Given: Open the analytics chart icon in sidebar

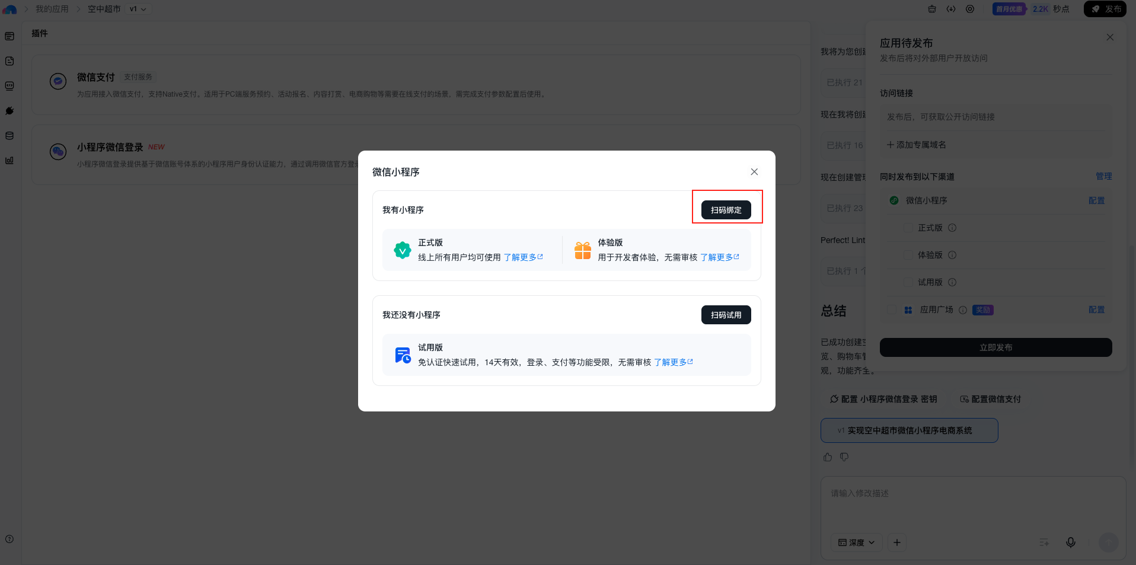Looking at the screenshot, I should 9,161.
